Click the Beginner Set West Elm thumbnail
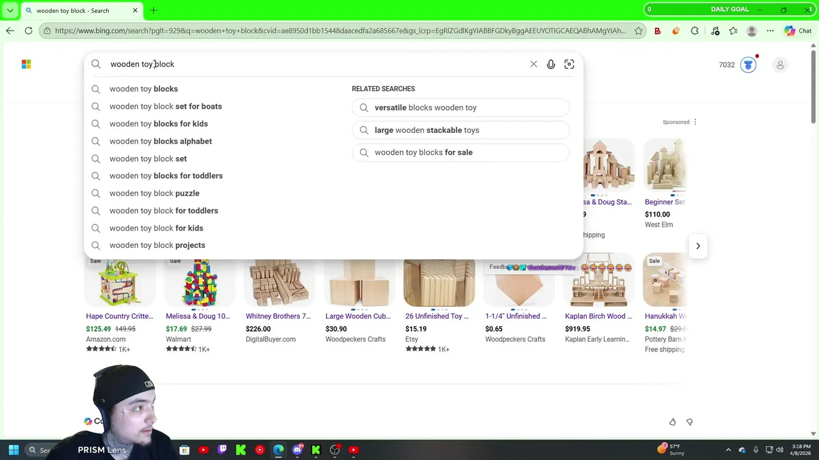 pos(665,165)
